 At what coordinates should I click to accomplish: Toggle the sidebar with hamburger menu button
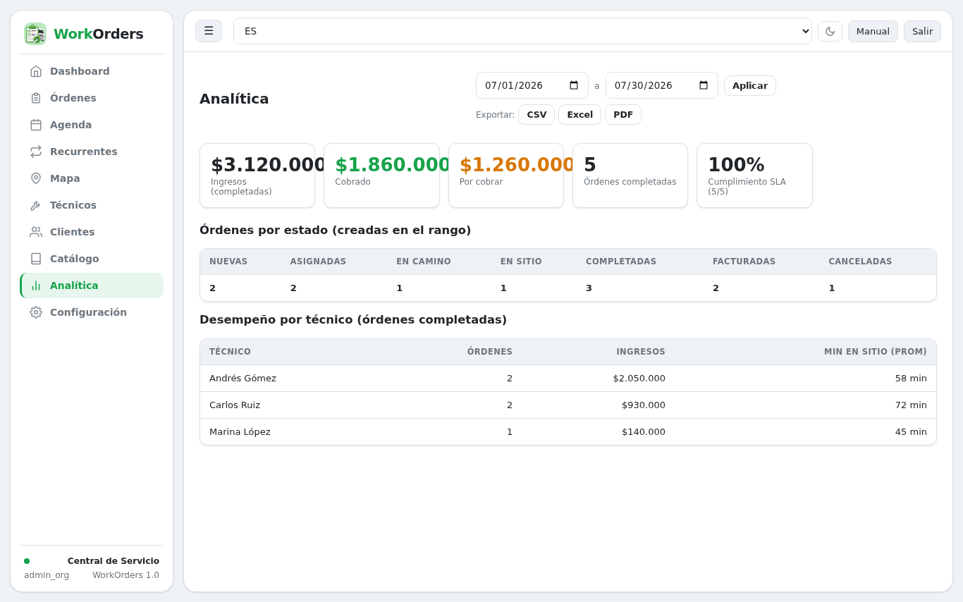(x=209, y=31)
